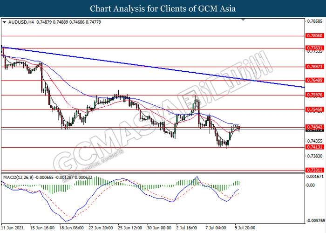The image size is (326, 233).
Task: Click the chart shift marker triangle
Action: click(x=243, y=20)
